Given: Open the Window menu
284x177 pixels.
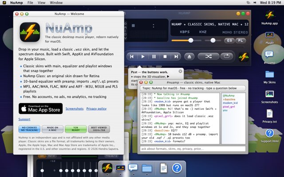Looking at the screenshot, I should click(56, 3).
